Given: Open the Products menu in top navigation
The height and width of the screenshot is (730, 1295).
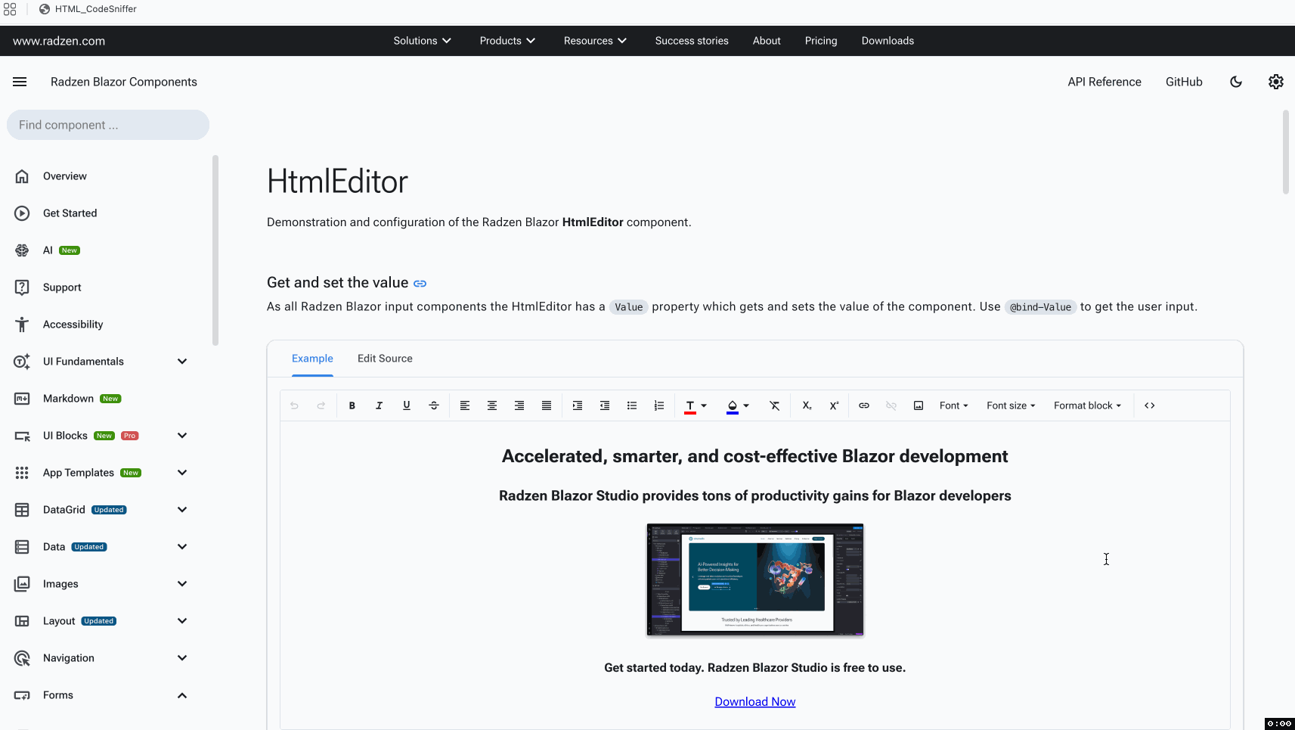Looking at the screenshot, I should point(507,41).
